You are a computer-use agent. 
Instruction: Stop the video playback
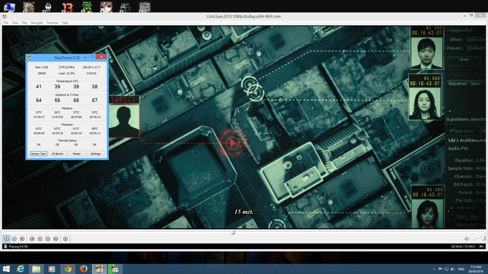pos(22,239)
